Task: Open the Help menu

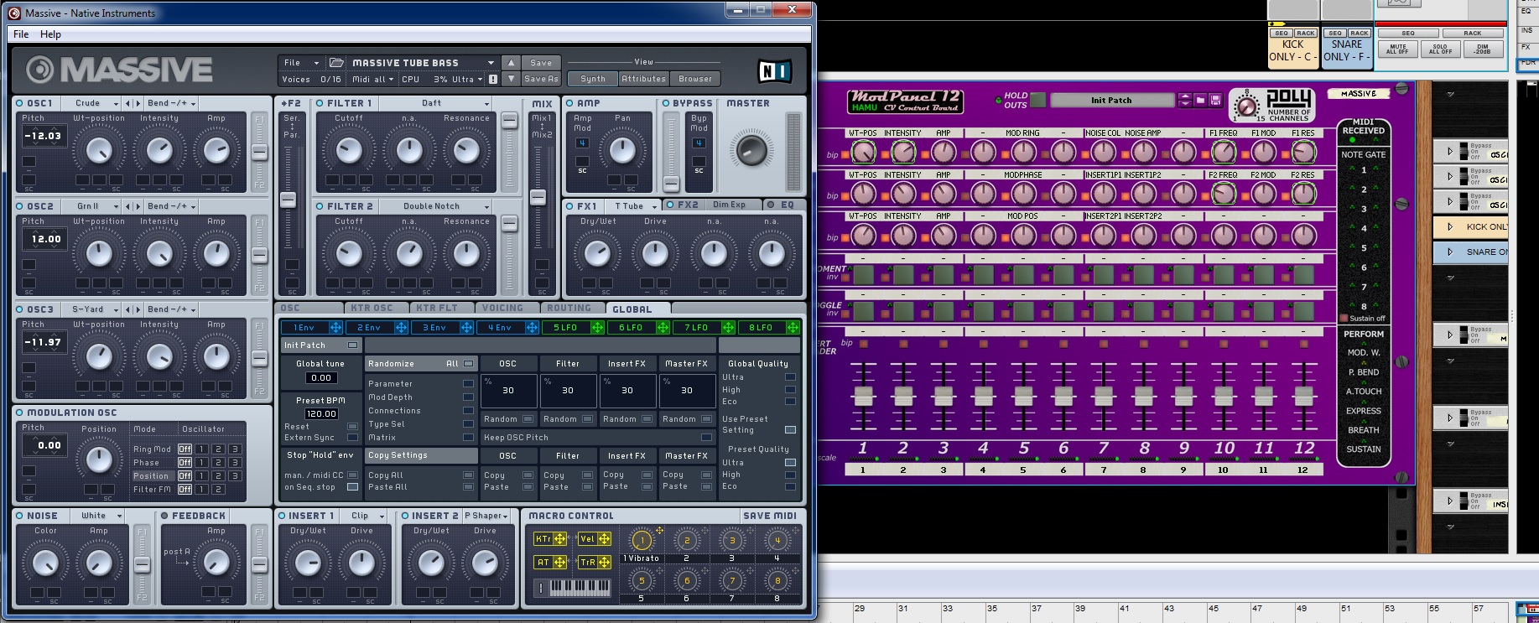Action: click(50, 34)
